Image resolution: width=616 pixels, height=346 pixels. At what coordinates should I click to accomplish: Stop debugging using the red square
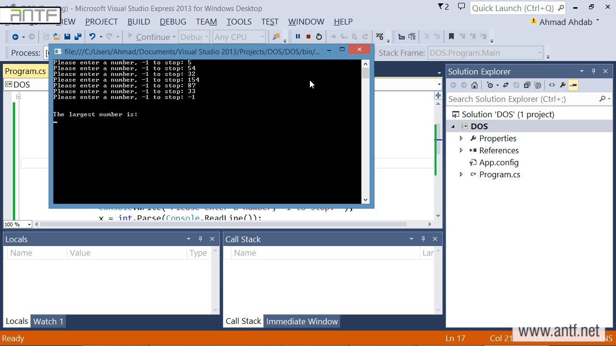click(308, 37)
